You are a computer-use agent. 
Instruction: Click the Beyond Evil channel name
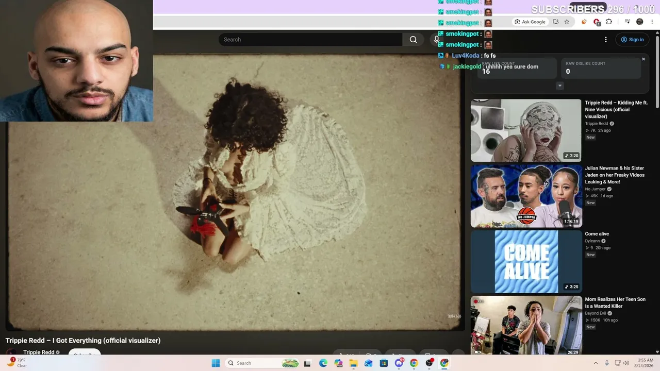coord(596,313)
